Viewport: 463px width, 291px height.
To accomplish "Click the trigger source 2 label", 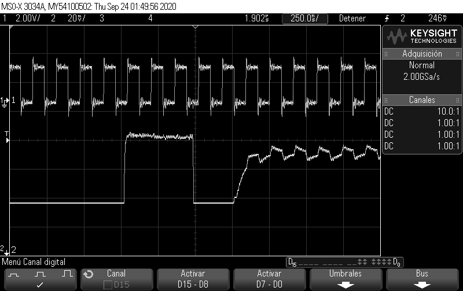I will click(x=402, y=19).
